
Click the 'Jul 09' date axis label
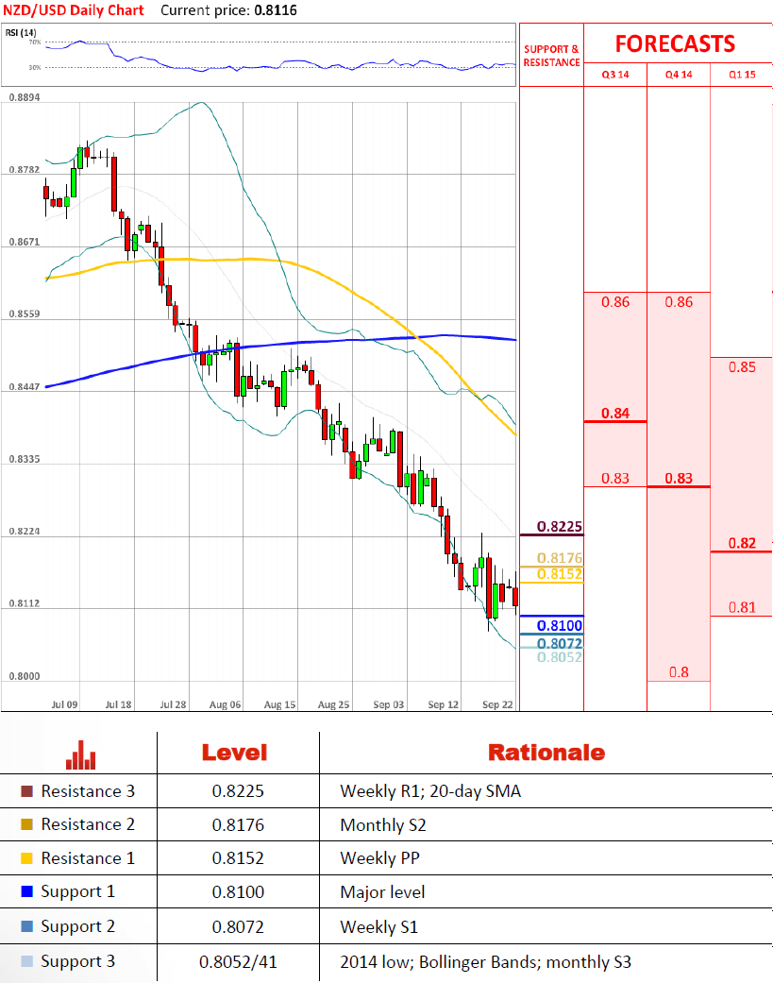pos(64,704)
